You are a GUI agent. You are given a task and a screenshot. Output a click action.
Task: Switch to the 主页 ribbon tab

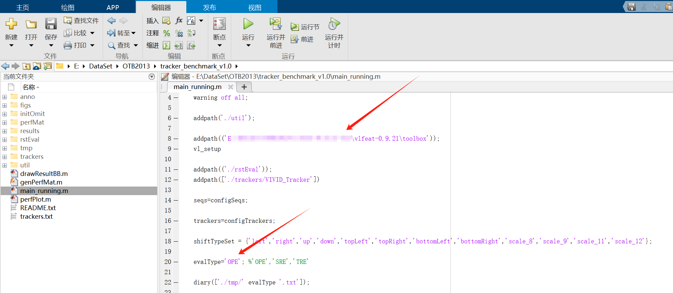pos(23,7)
